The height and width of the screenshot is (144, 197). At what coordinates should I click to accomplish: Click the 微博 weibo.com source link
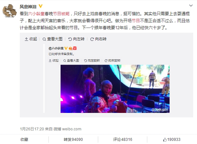[67, 129]
